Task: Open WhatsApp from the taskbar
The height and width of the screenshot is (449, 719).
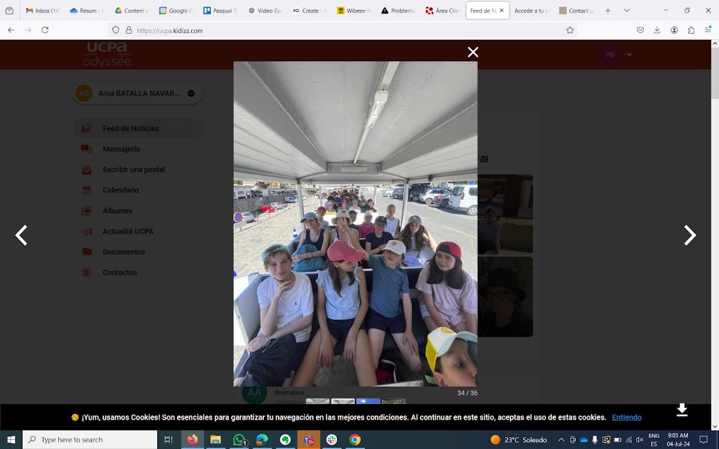Action: 239,440
